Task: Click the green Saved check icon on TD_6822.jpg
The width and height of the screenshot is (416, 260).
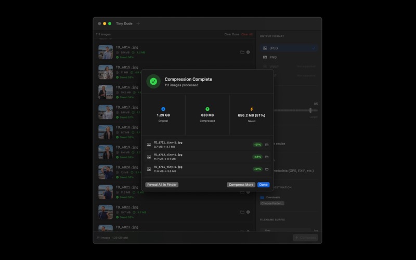Action: click(118, 217)
